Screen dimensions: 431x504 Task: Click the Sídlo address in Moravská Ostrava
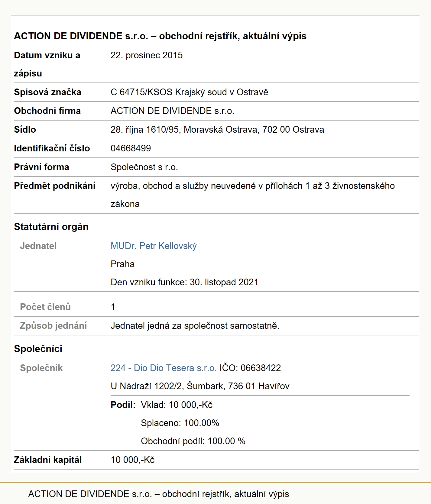pos(217,130)
